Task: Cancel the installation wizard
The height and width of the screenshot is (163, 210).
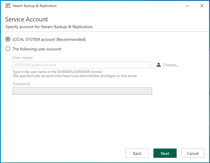Action: [193, 153]
